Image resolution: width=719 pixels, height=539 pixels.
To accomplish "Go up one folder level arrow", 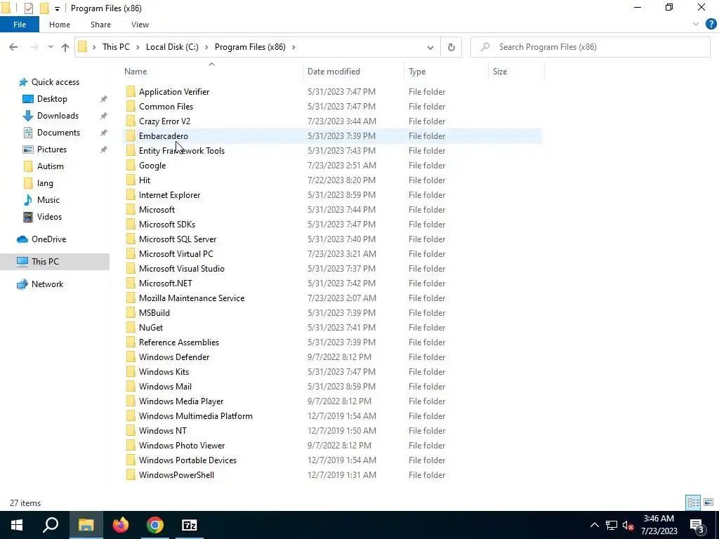I will (65, 47).
